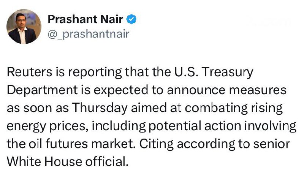Screen dimensions: 304x180
Task: Click the word "rising" in the third line
Action: 267,108
